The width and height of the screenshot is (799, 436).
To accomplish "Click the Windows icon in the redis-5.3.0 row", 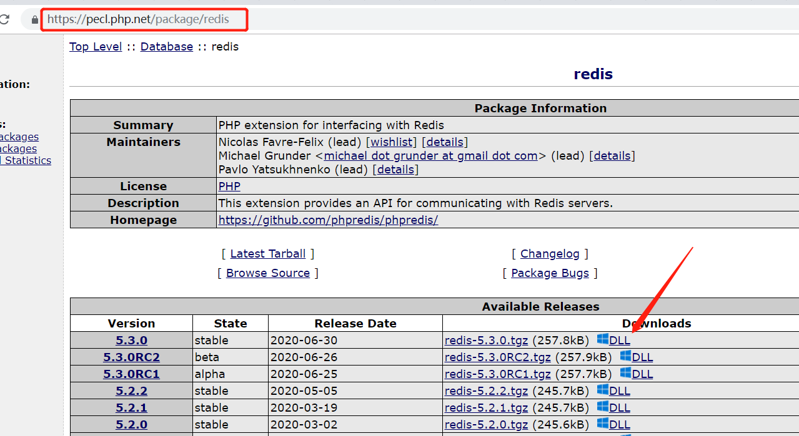I will (x=602, y=339).
